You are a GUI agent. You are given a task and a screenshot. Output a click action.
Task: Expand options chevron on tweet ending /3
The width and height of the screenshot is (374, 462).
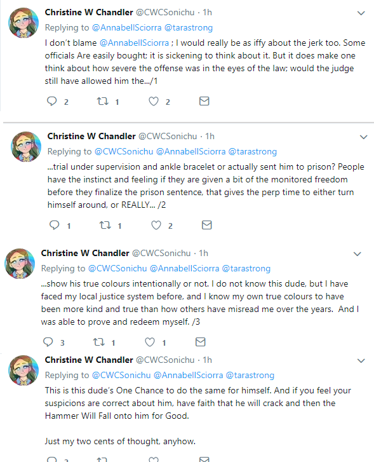tap(357, 254)
